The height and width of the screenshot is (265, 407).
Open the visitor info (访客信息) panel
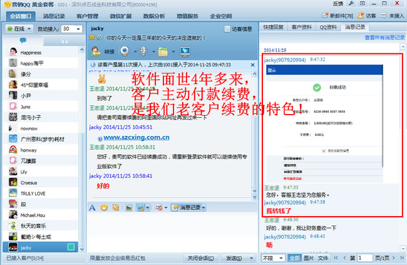tap(238, 29)
